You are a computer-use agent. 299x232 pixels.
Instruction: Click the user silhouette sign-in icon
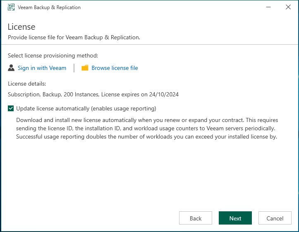click(11, 68)
